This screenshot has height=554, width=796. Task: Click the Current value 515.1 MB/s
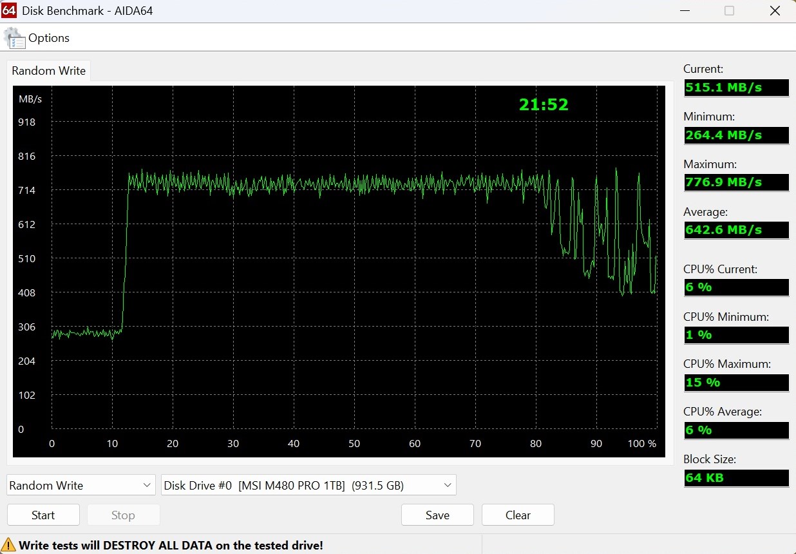736,88
